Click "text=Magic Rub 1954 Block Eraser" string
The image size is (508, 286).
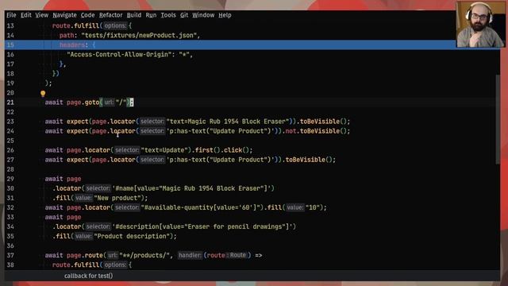click(228, 122)
